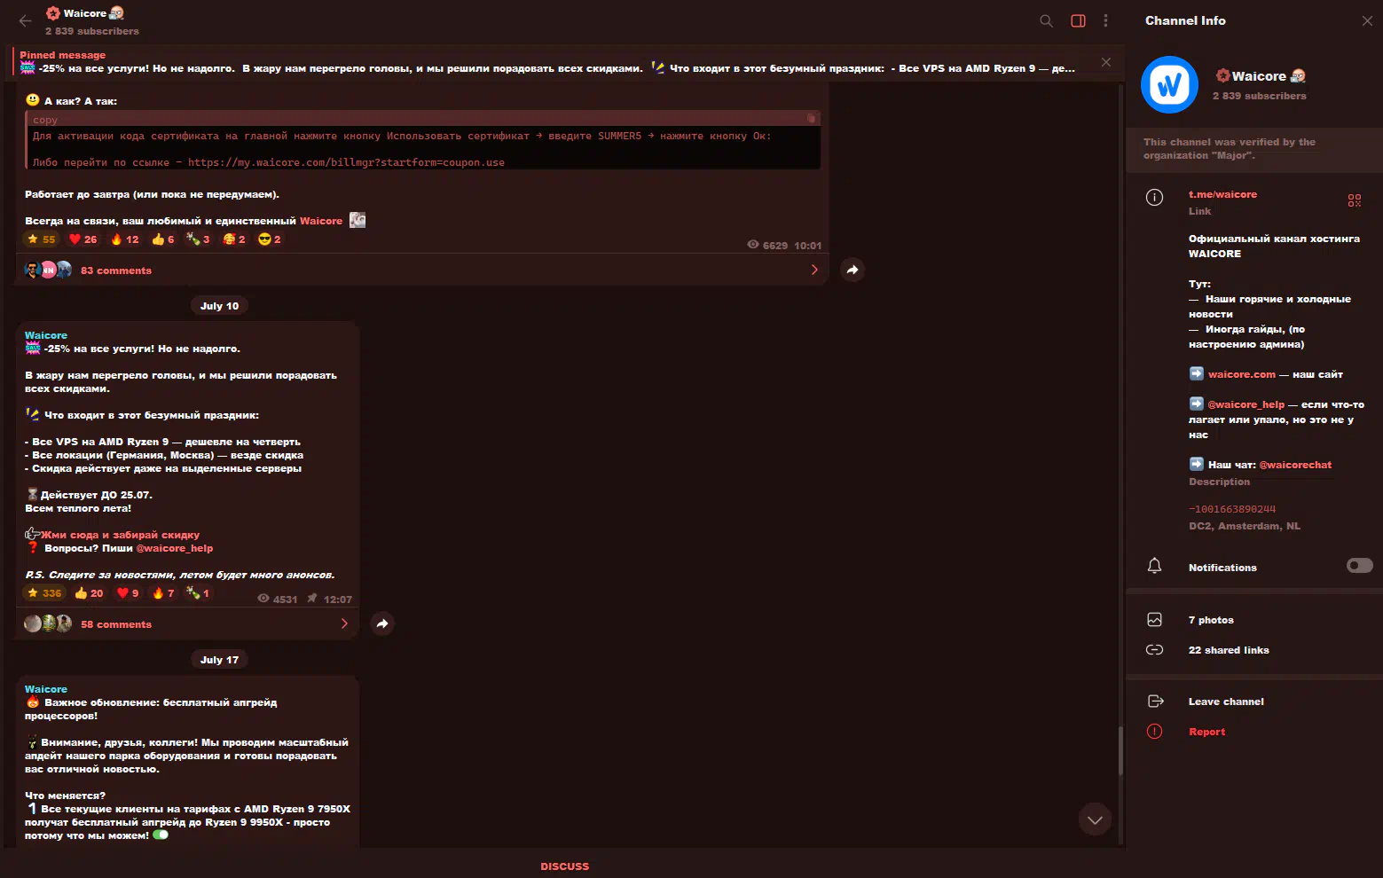
Task: Open @waicore_help in July 10 post
Action: pyautogui.click(x=175, y=548)
